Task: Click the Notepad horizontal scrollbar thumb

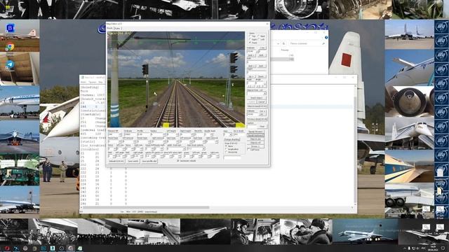Action: [145, 207]
